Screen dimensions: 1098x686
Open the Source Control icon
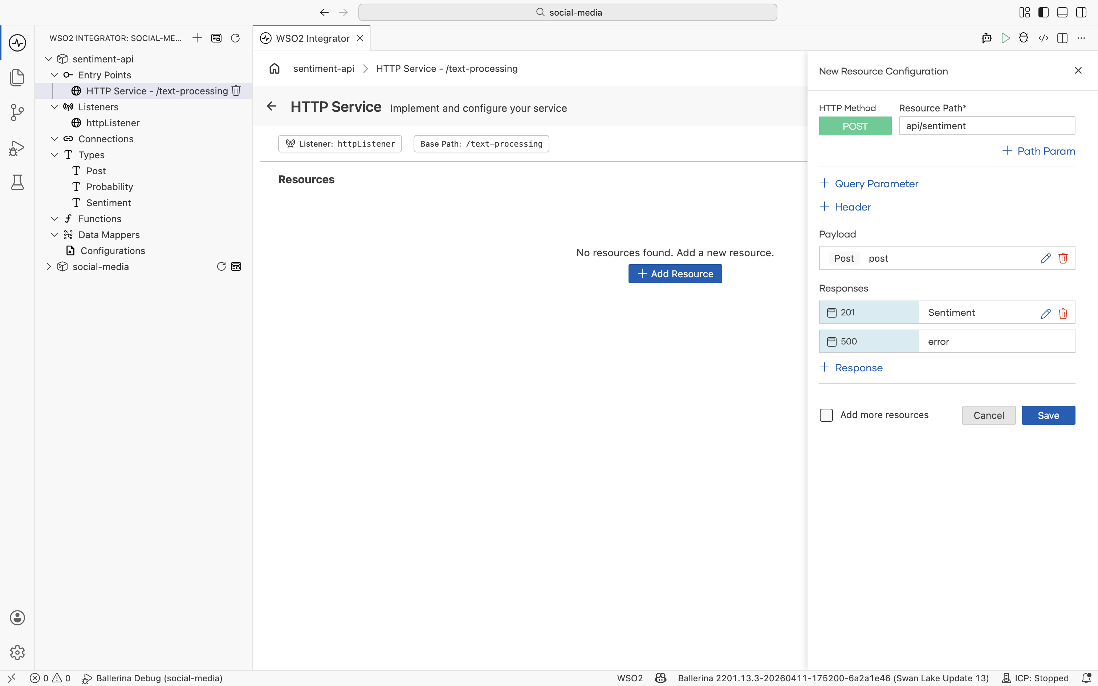point(17,113)
